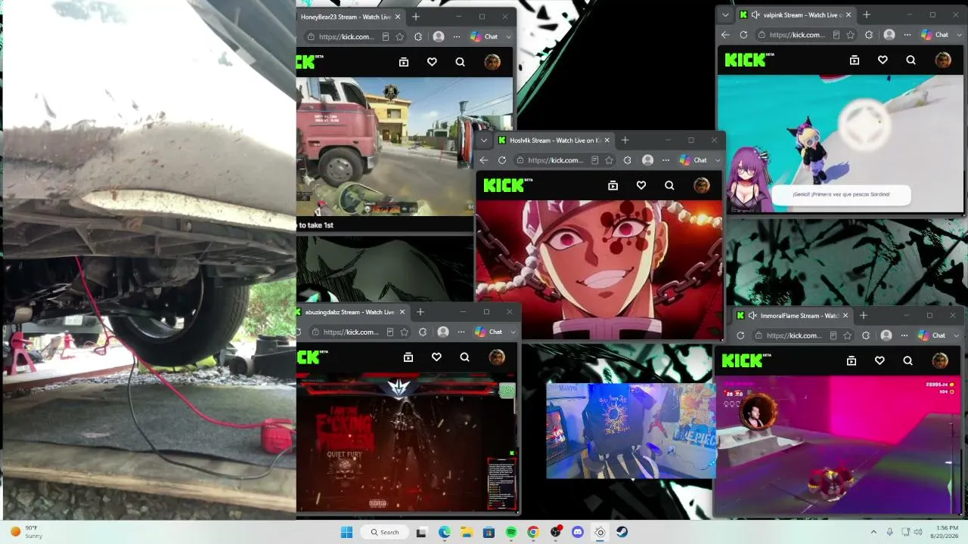Open Edge profile in HoneyBear23 window
This screenshot has width=968, height=544.
(x=439, y=36)
